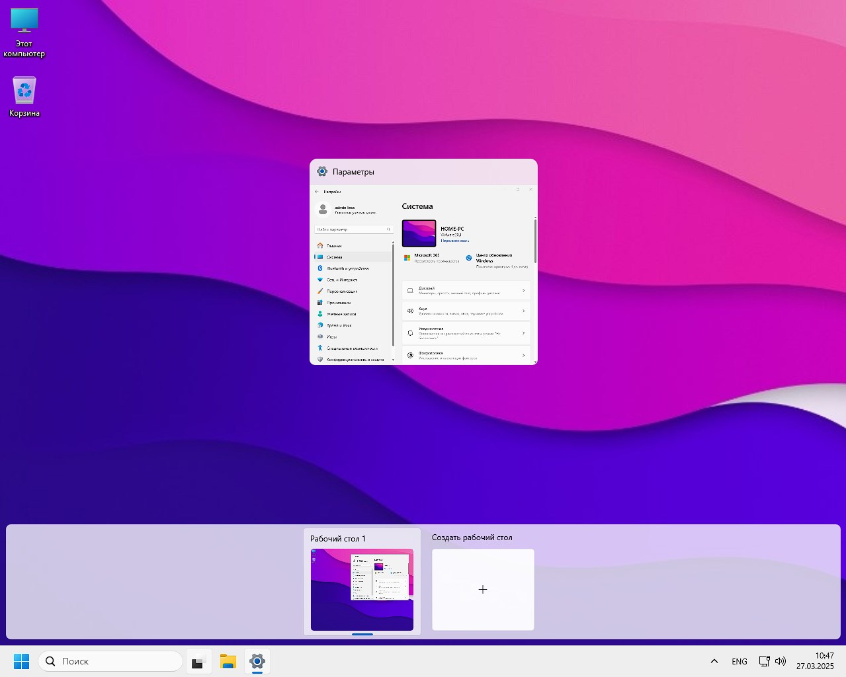Show hidden icons with the tray chevron
This screenshot has height=677, width=846.
click(714, 661)
